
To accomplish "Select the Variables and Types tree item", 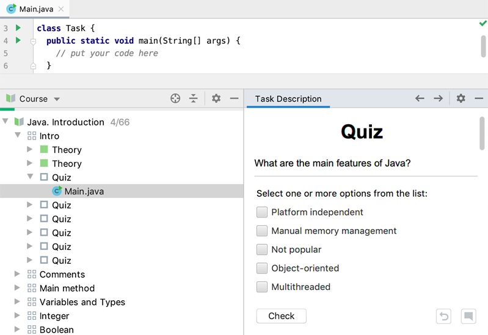I will point(82,302).
